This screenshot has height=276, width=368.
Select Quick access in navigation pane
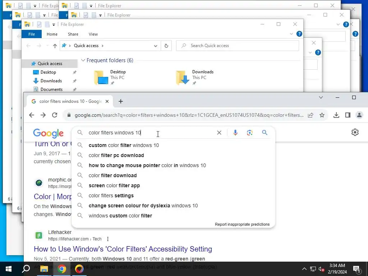[x=50, y=64]
